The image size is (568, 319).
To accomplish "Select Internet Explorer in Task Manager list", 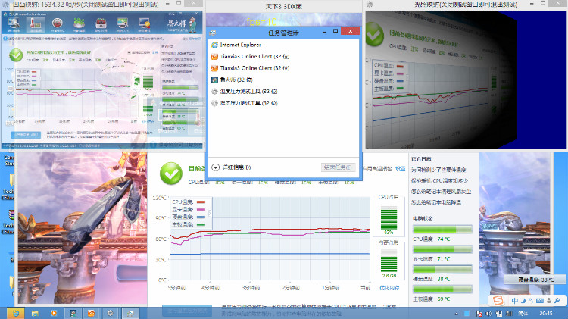I will [x=284, y=45].
